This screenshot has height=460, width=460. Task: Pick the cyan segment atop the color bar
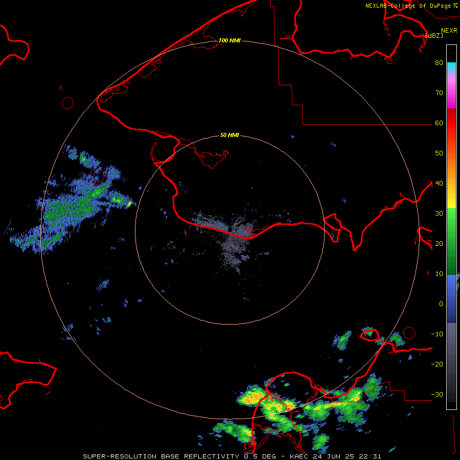click(451, 67)
